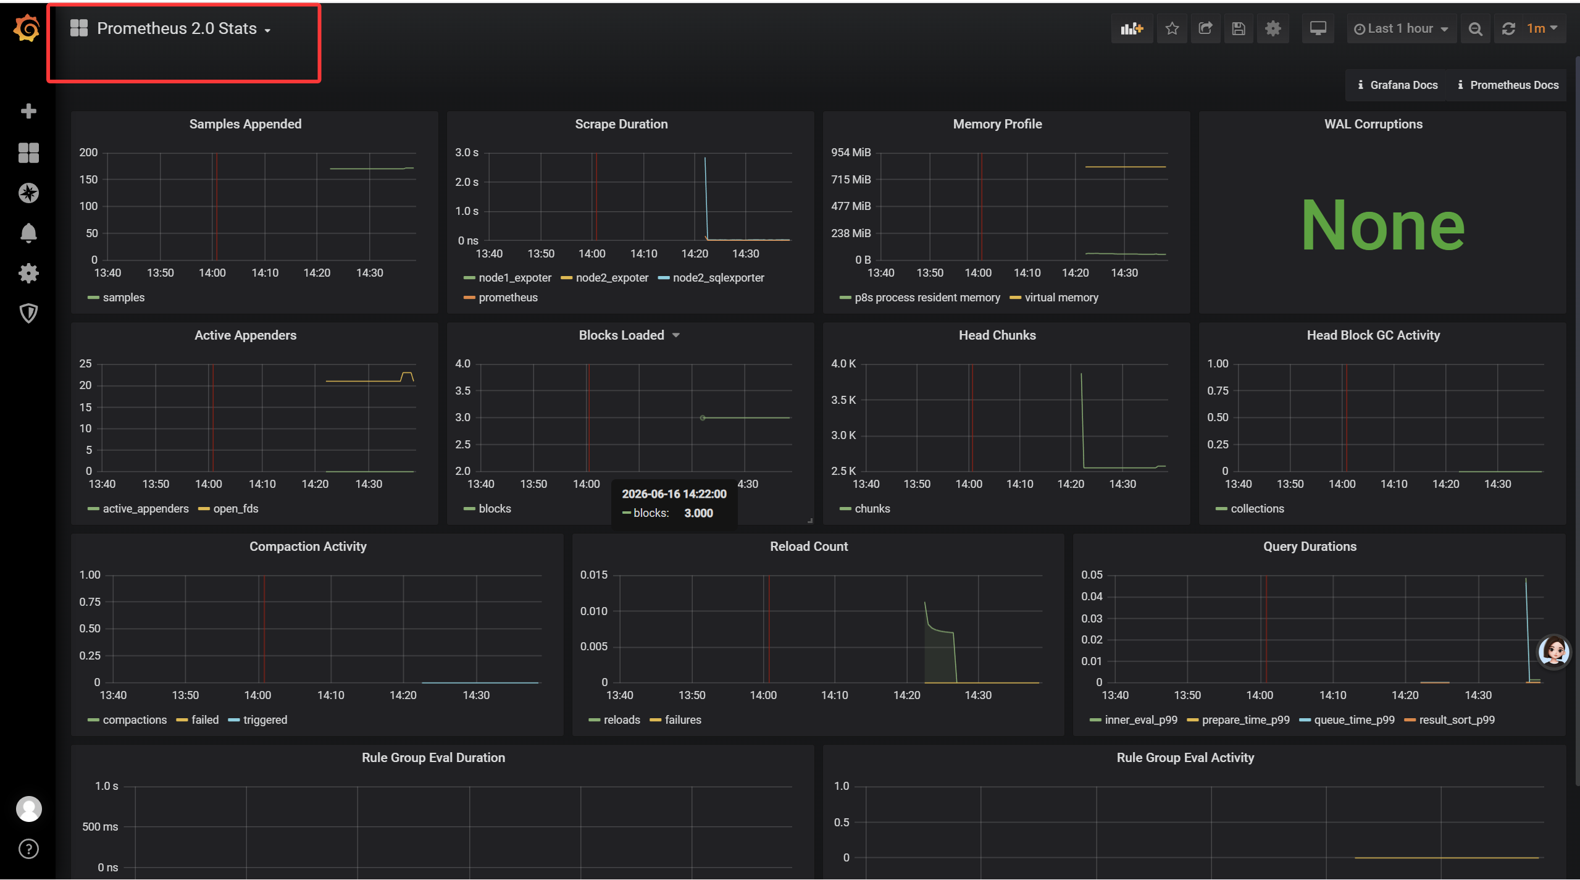The height and width of the screenshot is (880, 1580).
Task: Open the Explore compass icon
Action: point(28,193)
